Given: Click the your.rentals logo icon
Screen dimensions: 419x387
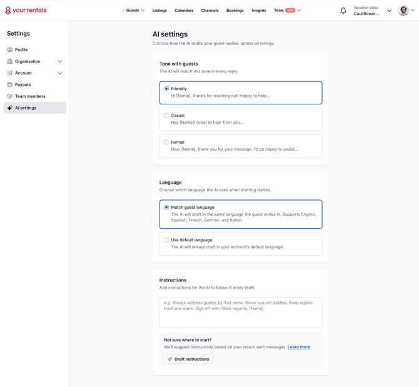Looking at the screenshot, I should 8,11.
